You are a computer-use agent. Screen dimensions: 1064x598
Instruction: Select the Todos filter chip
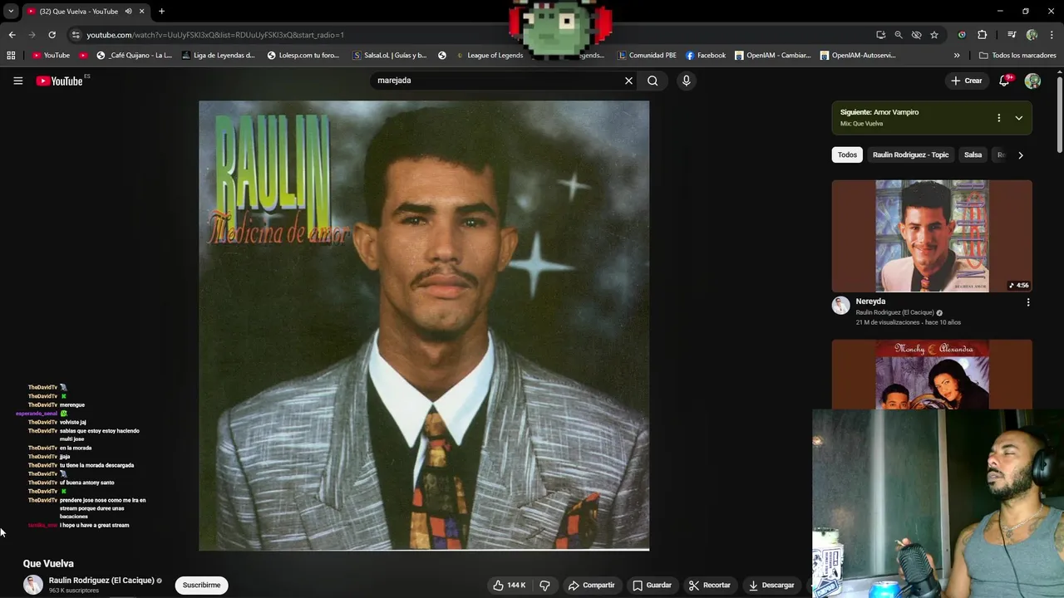point(847,155)
